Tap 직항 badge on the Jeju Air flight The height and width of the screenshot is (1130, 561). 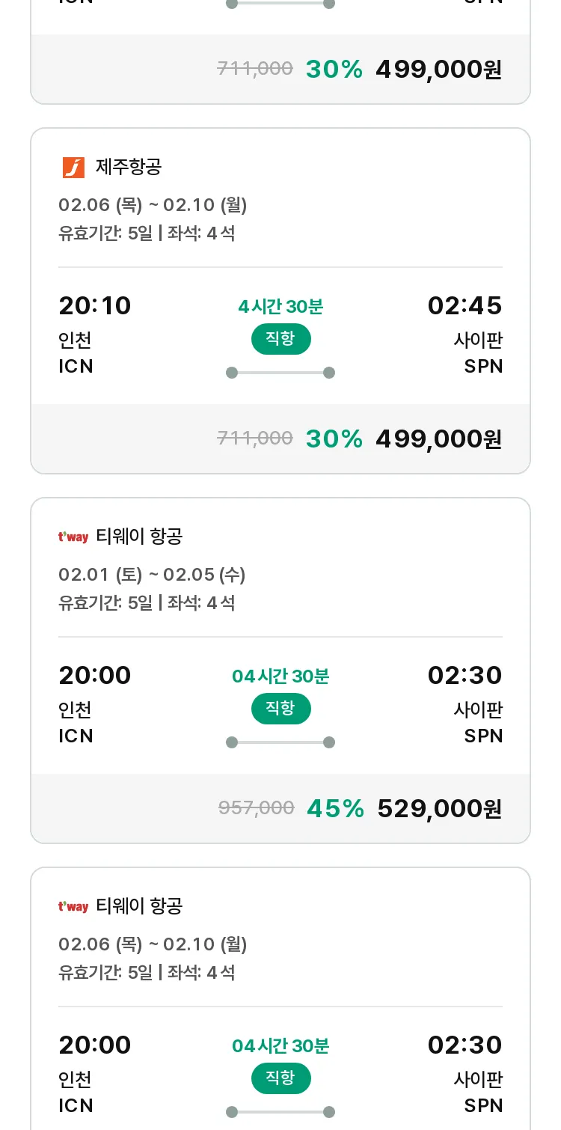280,339
